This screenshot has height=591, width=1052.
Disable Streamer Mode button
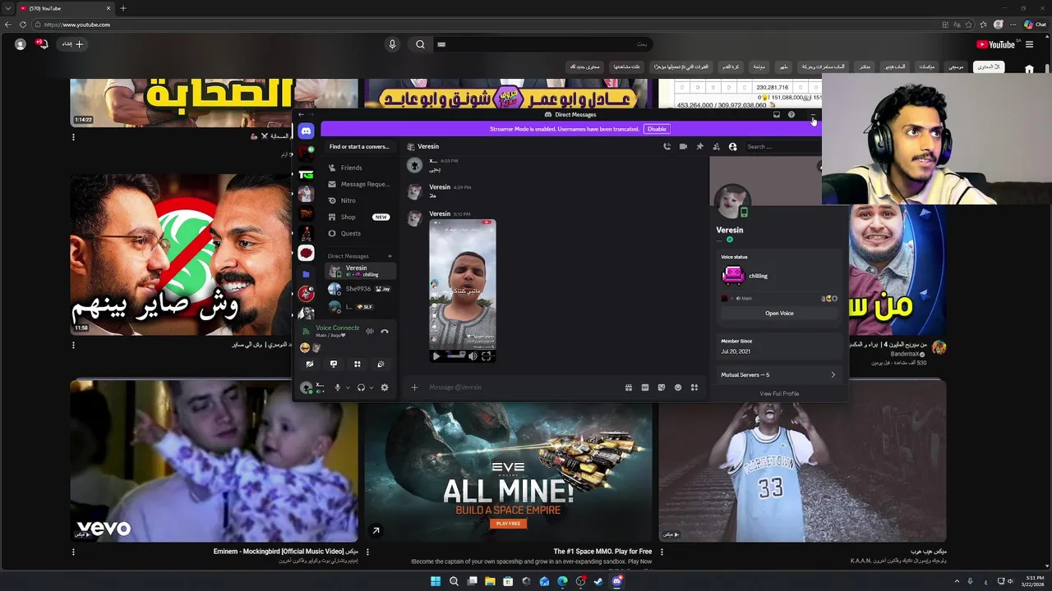(x=657, y=129)
